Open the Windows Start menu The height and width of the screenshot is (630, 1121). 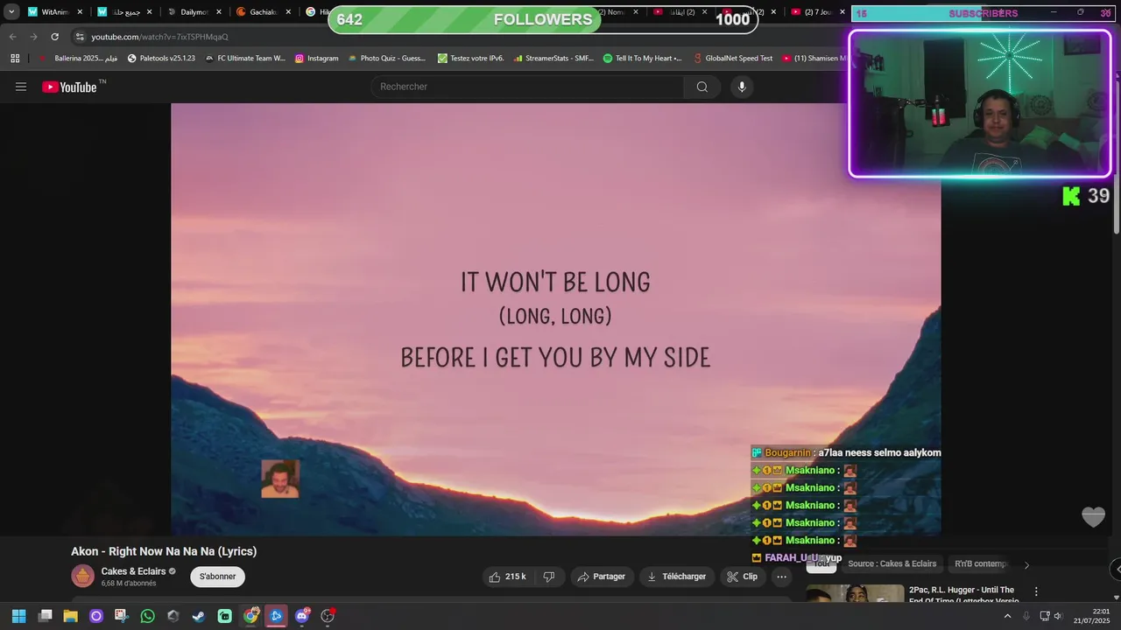18,616
